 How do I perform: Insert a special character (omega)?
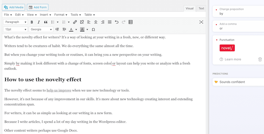coord(93,30)
